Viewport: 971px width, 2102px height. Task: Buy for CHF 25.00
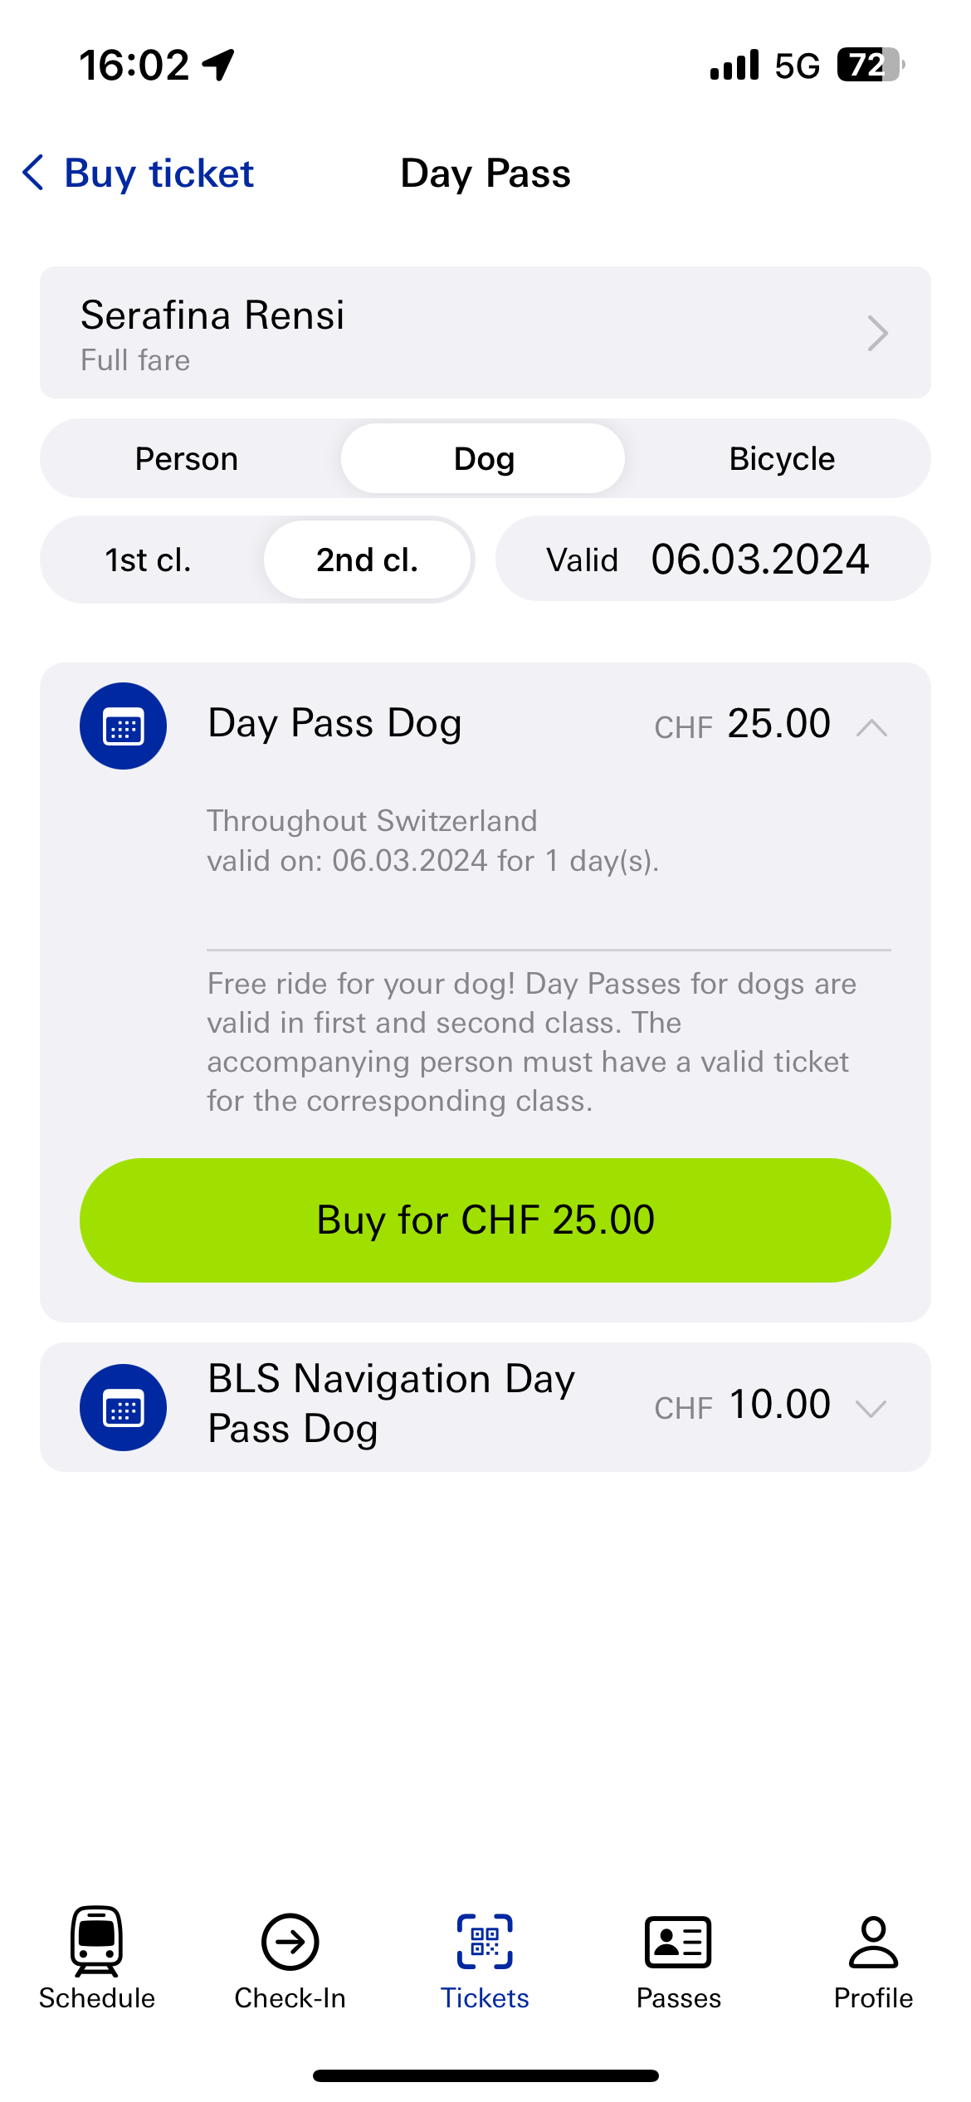486,1220
